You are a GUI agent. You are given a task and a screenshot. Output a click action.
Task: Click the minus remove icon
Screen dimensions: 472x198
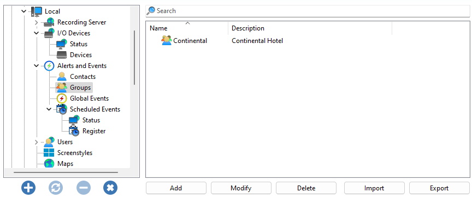(x=84, y=188)
